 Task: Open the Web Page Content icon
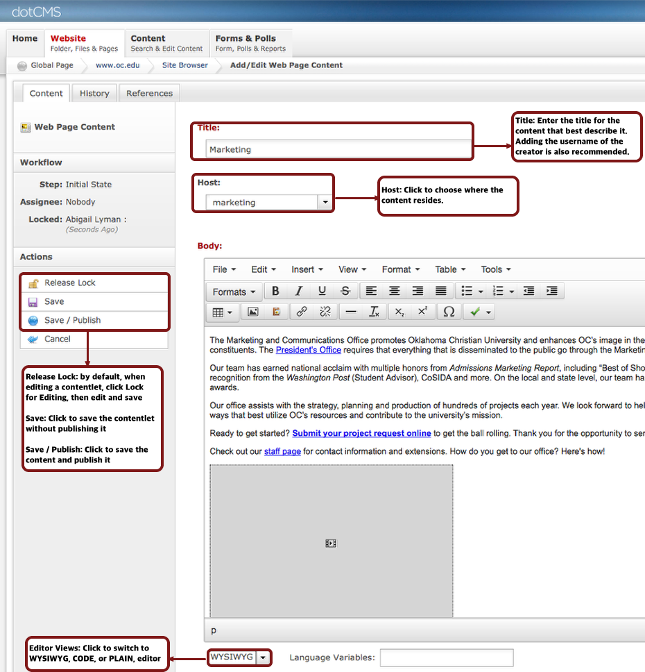pyautogui.click(x=26, y=127)
